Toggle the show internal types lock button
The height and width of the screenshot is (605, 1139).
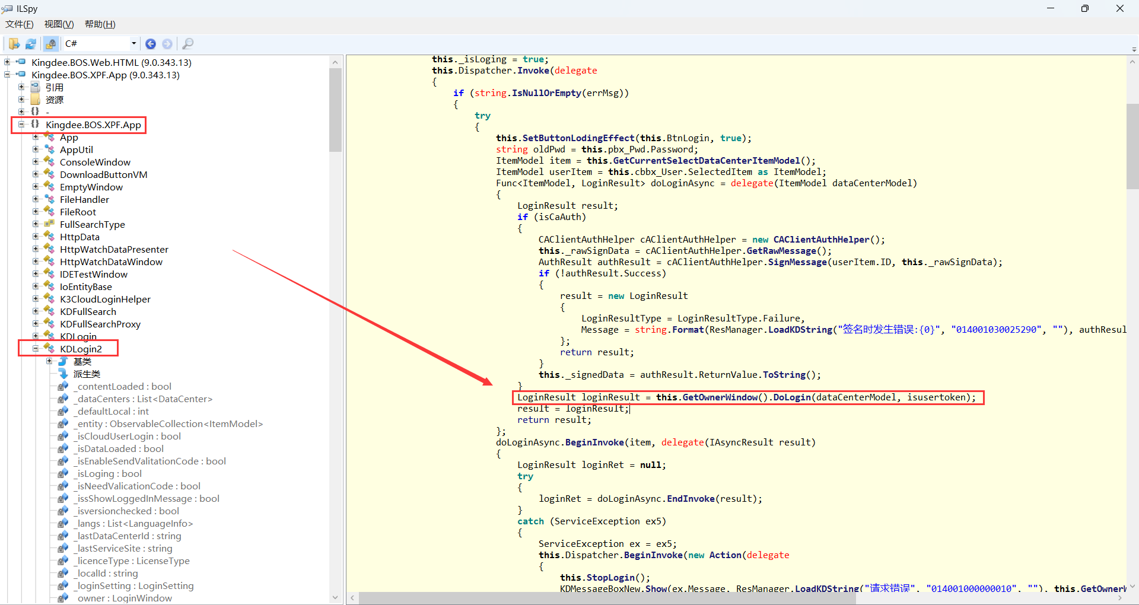tap(51, 44)
